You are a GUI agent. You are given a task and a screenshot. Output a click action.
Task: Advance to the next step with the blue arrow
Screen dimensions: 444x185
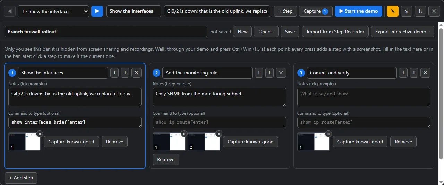(97, 11)
